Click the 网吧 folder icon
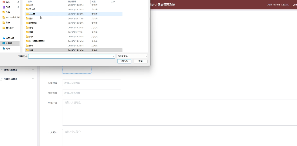The height and width of the screenshot is (146, 297). click(x=27, y=28)
